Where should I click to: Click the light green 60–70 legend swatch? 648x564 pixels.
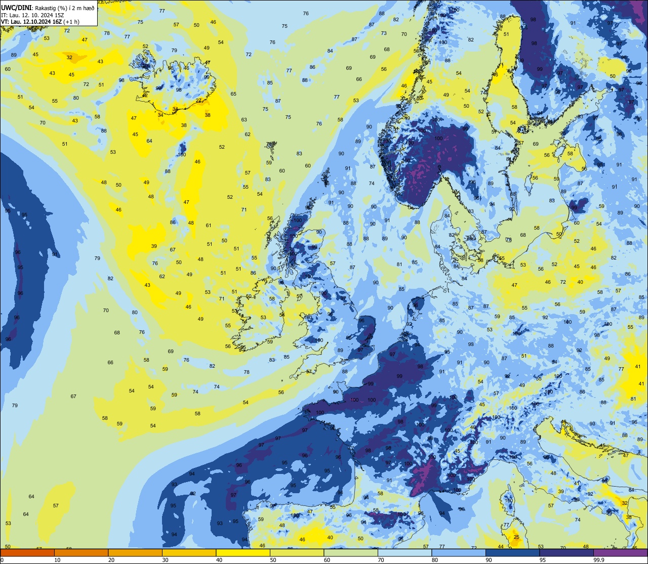coord(351,552)
